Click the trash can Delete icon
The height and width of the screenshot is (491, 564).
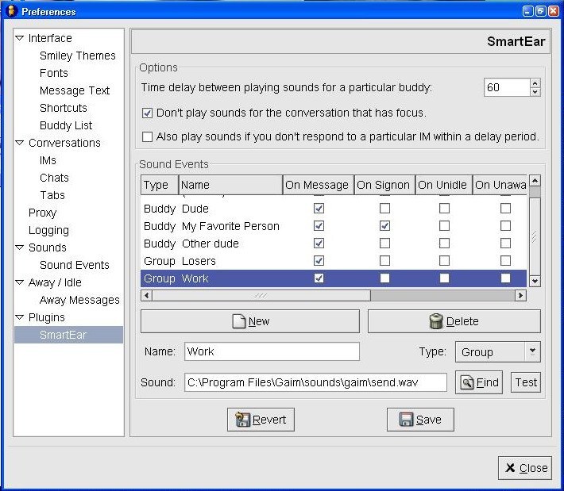[436, 321]
